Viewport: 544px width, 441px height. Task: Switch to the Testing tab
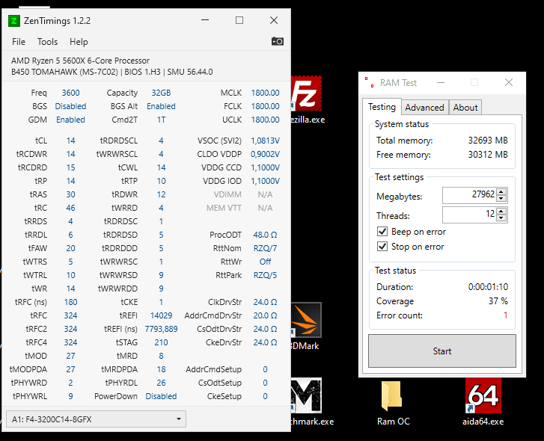(382, 107)
